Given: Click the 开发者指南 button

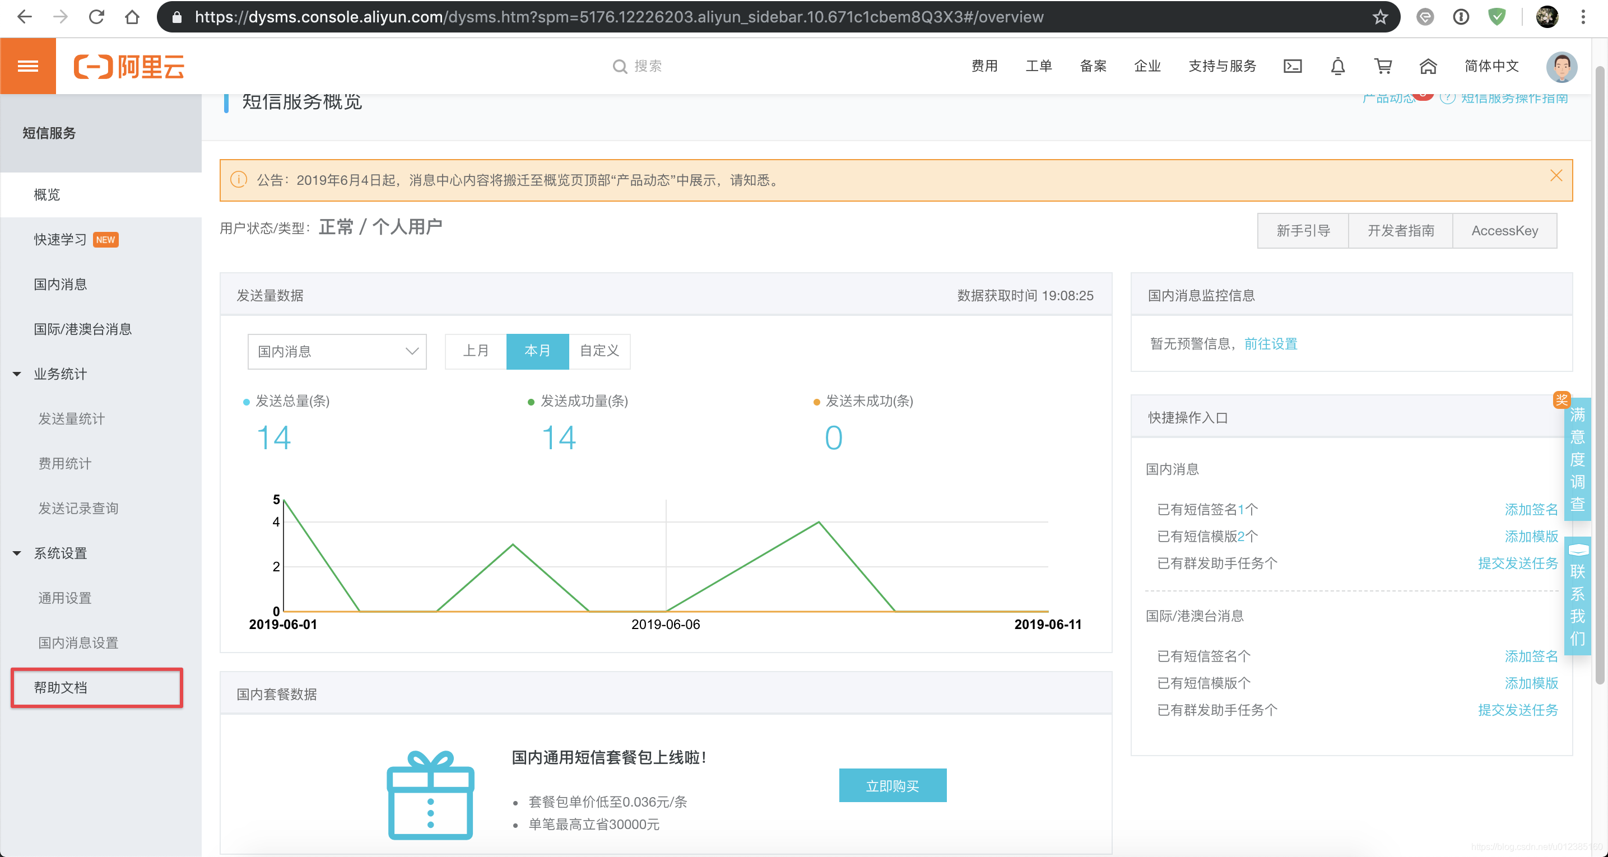Looking at the screenshot, I should click(x=1401, y=231).
